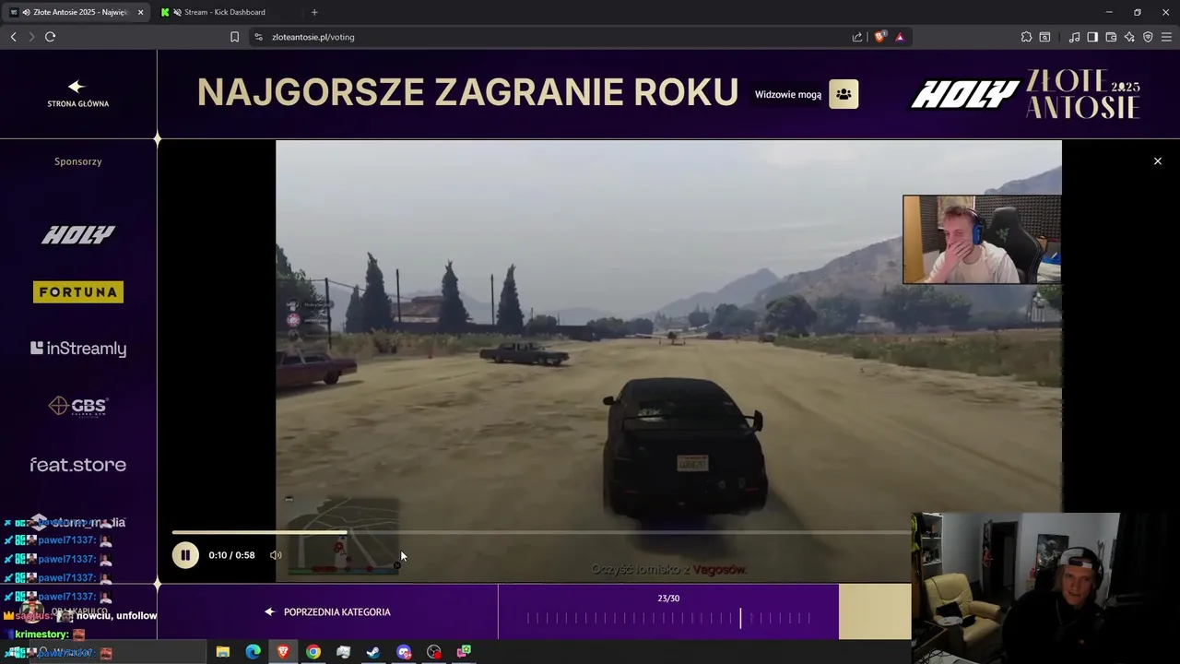
Task: Open Brave Rewards triangle icon
Action: click(x=900, y=37)
